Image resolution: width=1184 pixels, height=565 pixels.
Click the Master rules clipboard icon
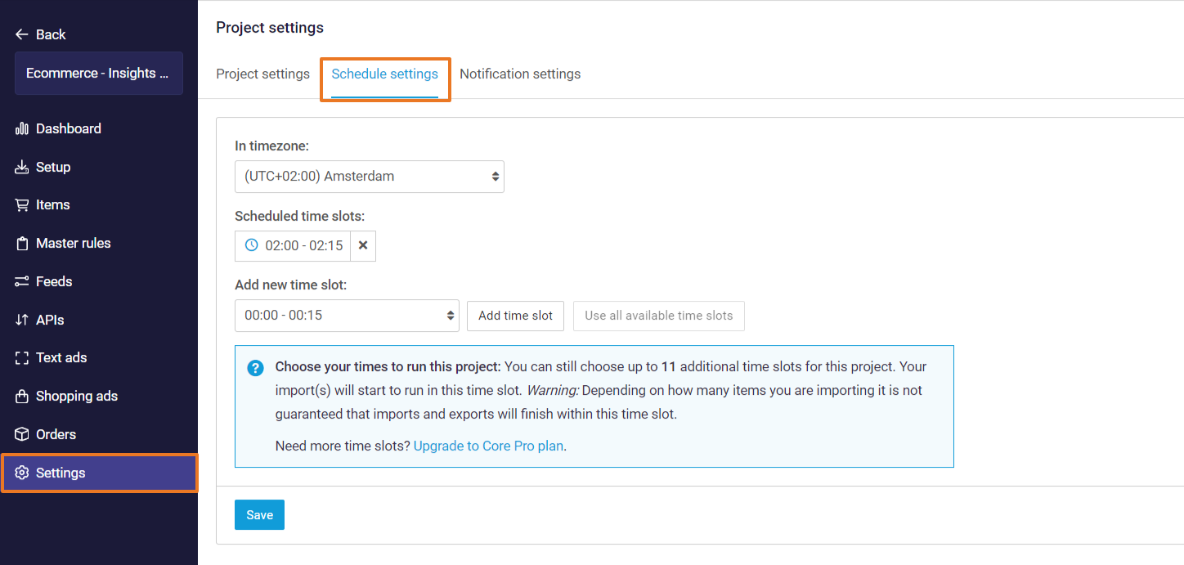22,244
